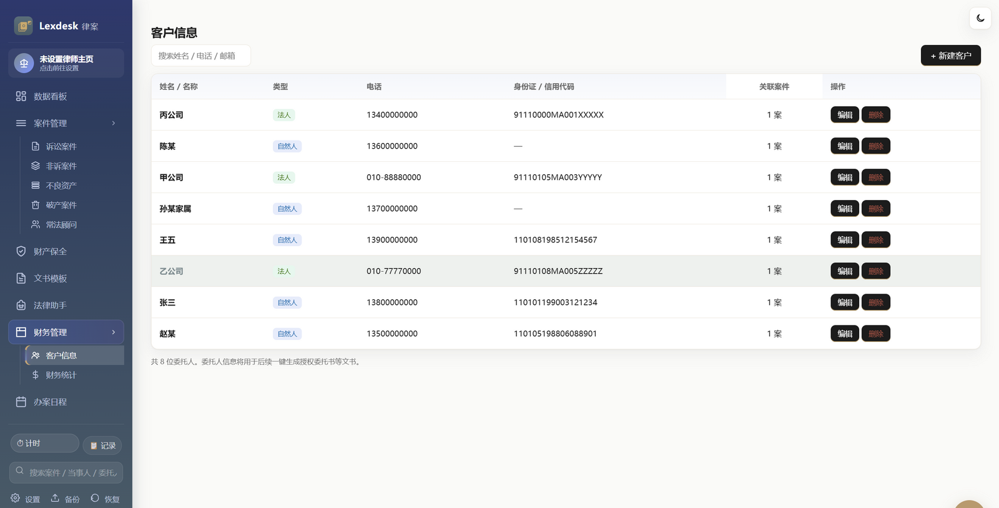Viewport: 999px width, 508px height.
Task: Edit the 甲公司 client
Action: pos(845,177)
